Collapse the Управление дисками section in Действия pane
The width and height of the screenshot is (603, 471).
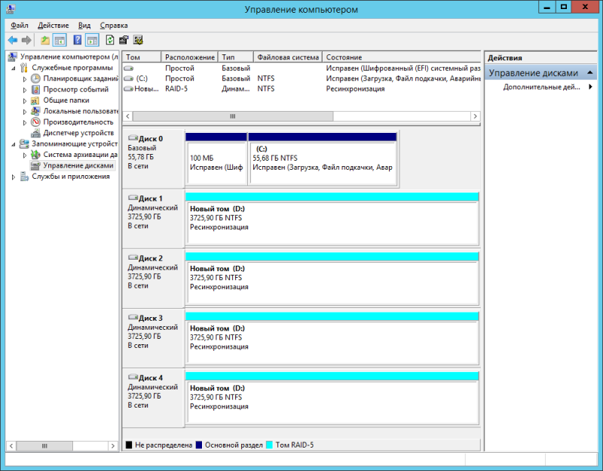[x=590, y=72]
